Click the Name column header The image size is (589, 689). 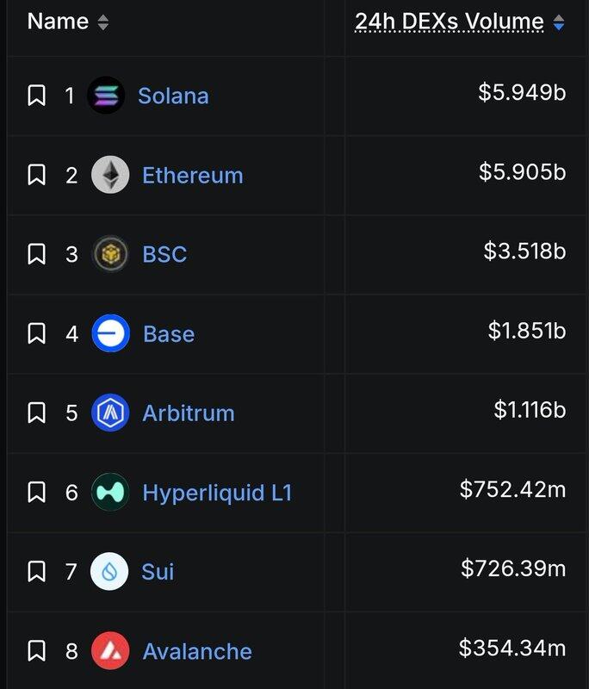58,22
